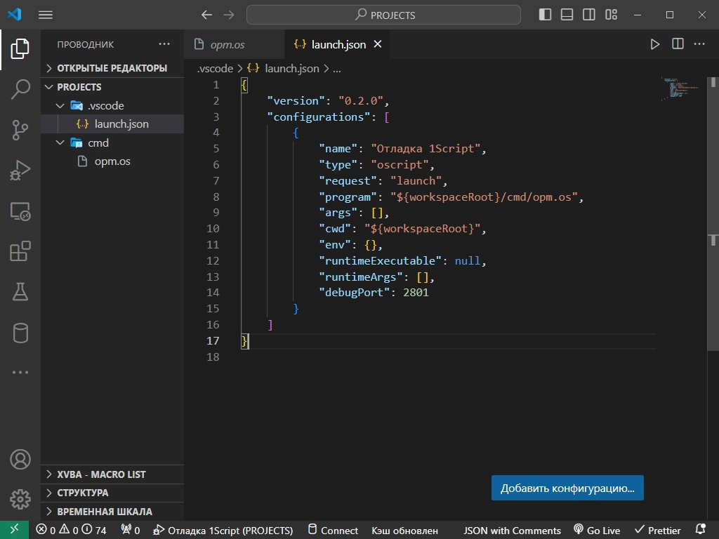Image resolution: width=719 pixels, height=539 pixels.
Task: Toggle the secondary side bar
Action: tap(589, 15)
